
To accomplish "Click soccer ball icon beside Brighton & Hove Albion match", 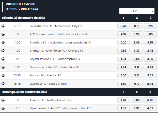I will coord(3,51).
